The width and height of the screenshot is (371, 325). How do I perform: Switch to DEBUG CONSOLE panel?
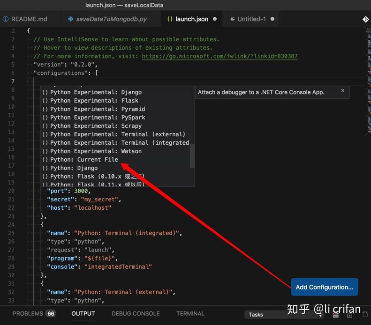point(136,313)
